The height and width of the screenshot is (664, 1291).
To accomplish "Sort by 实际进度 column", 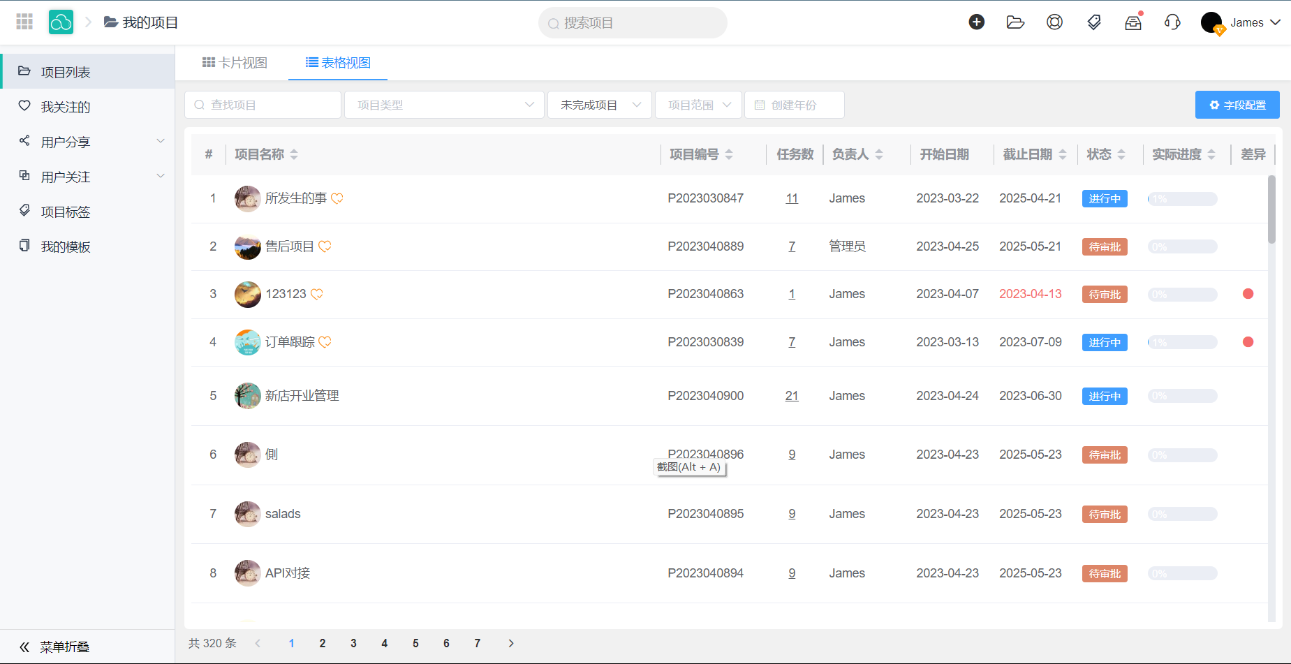I will (x=1211, y=154).
